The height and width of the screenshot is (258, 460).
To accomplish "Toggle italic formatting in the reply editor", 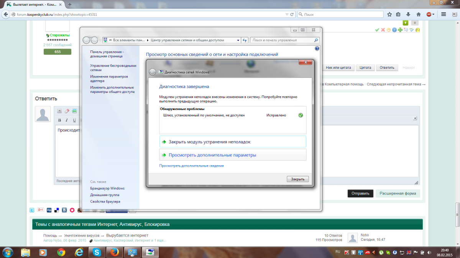I will 67,120.
